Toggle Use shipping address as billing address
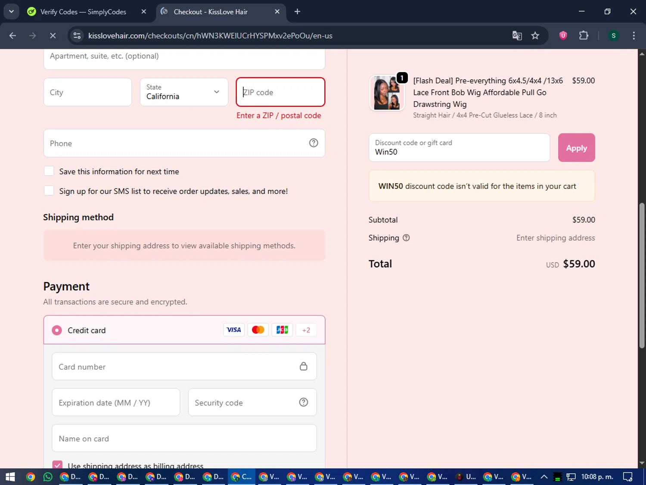 pos(57,465)
